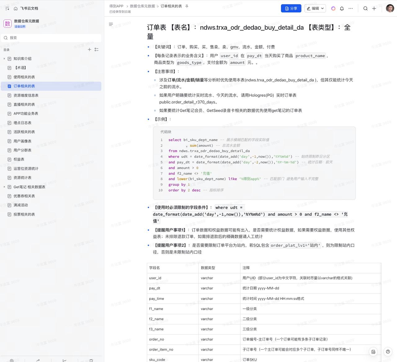Open the 编辑 mode dropdown
The height and width of the screenshot is (362, 397).
tap(315, 8)
